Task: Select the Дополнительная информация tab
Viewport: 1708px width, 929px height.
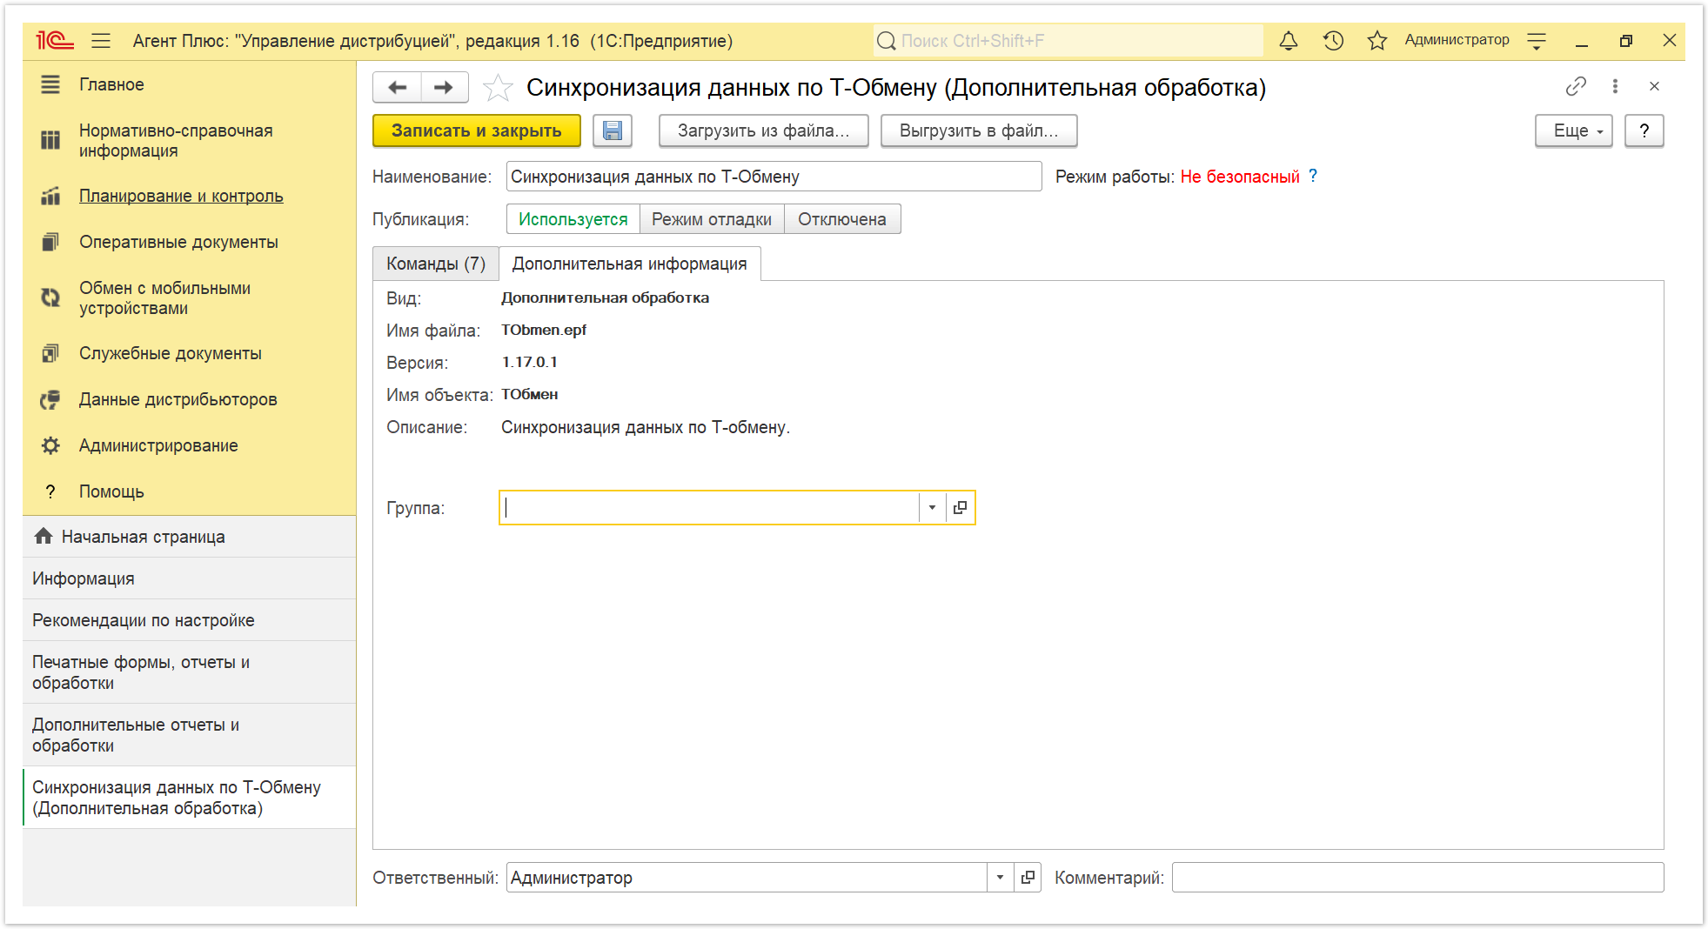Action: click(x=630, y=264)
